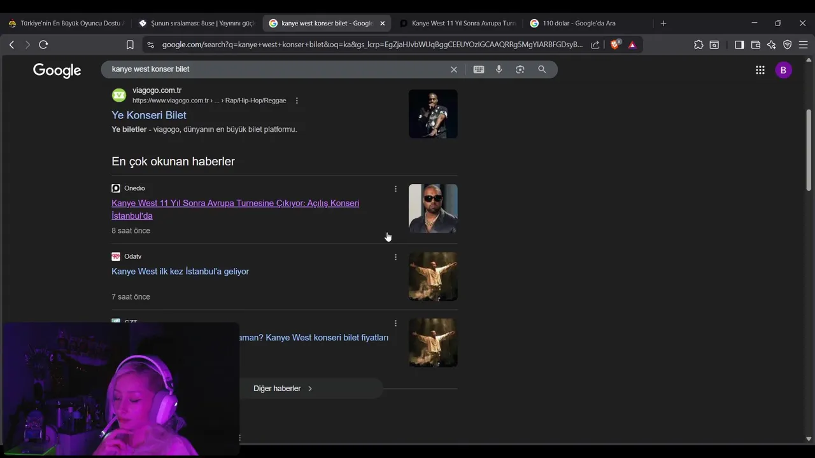The height and width of the screenshot is (458, 815).
Task: Open the extensions puzzle icon
Action: point(698,45)
